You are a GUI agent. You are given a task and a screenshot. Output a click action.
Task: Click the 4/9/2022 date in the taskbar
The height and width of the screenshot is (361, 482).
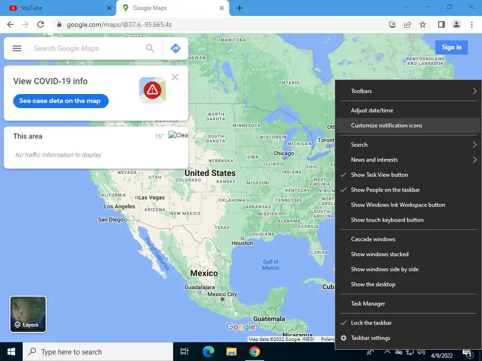coord(442,356)
